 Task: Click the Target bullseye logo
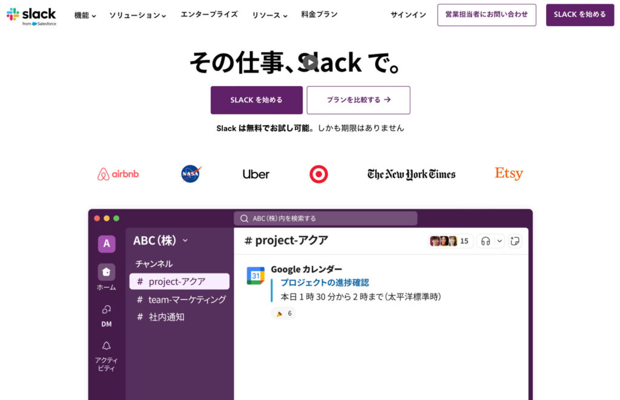coord(318,174)
